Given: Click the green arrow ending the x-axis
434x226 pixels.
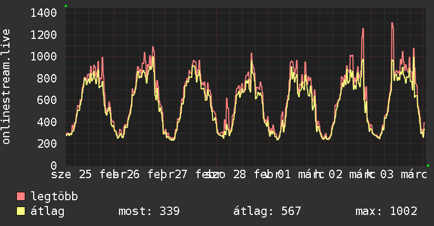Looking at the screenshot, I should tap(428, 166).
